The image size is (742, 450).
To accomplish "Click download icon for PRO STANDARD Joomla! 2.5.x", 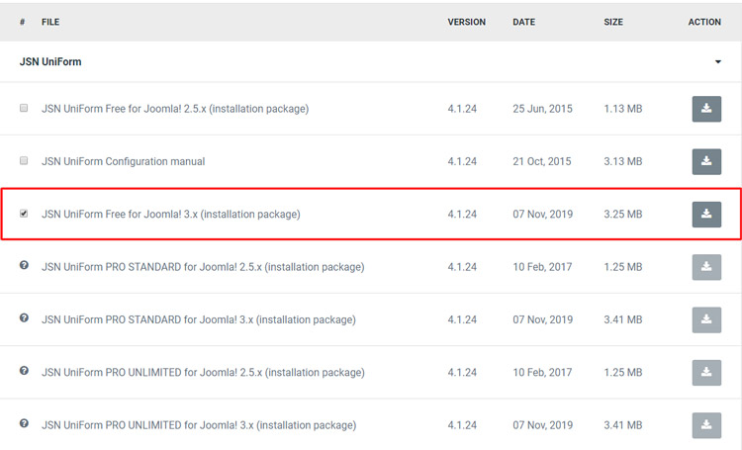I will [x=706, y=267].
